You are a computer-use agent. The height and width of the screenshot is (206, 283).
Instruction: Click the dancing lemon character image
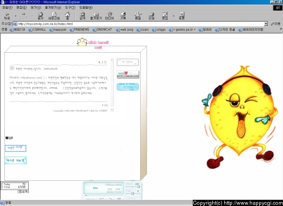240,117
